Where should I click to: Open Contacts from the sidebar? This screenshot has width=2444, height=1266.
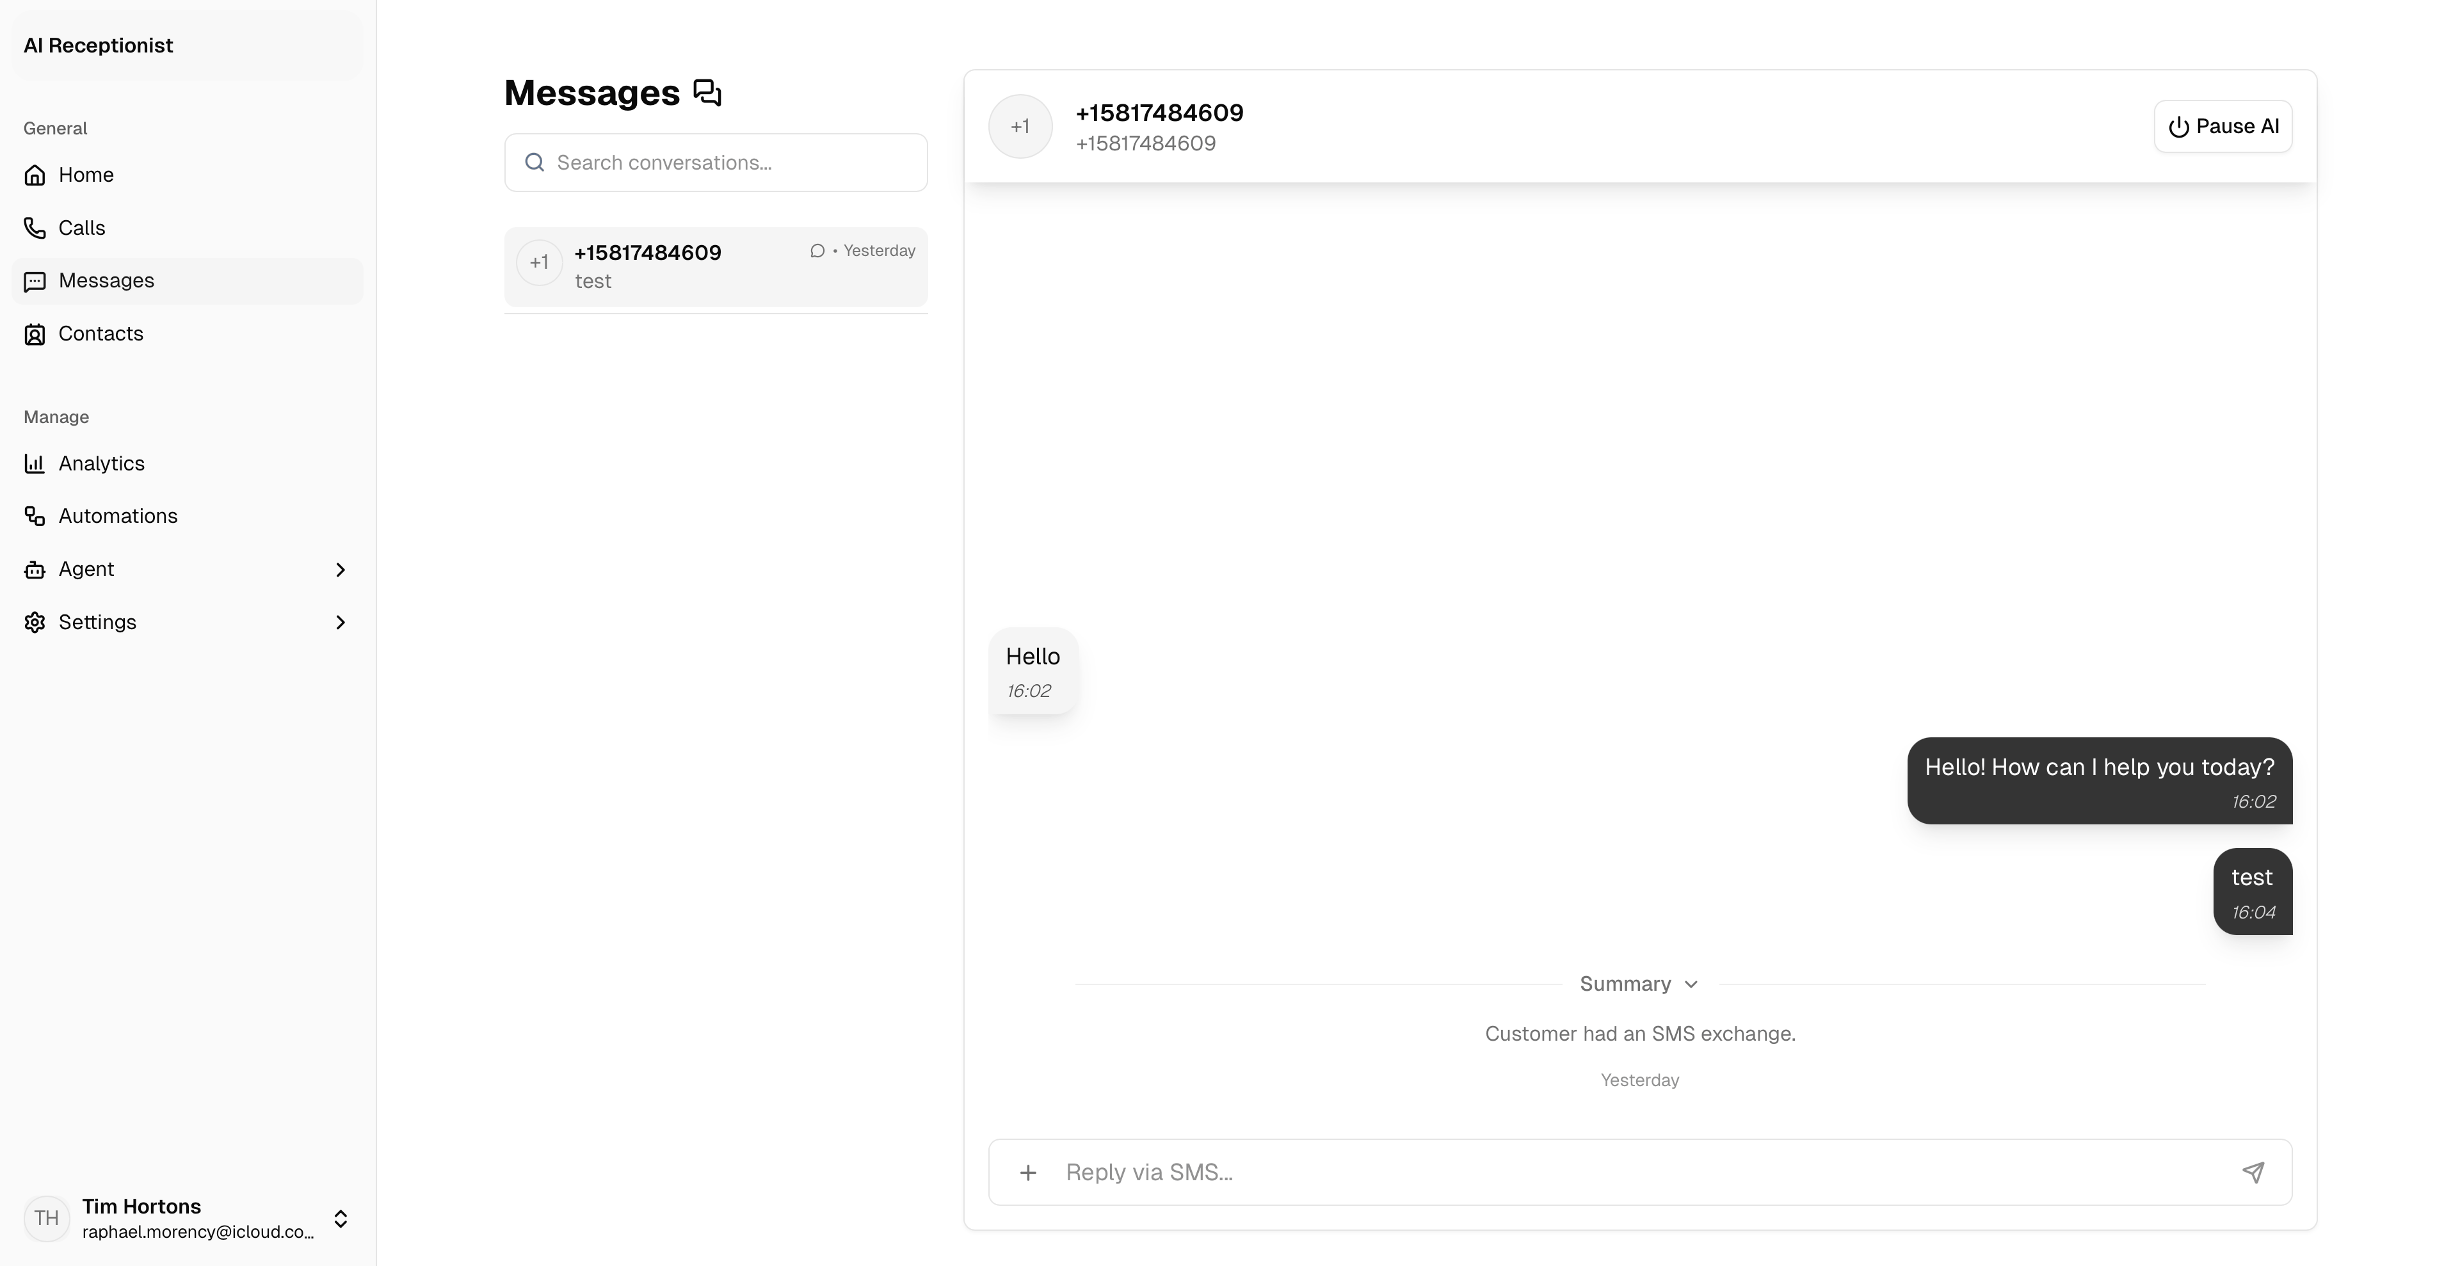[187, 334]
